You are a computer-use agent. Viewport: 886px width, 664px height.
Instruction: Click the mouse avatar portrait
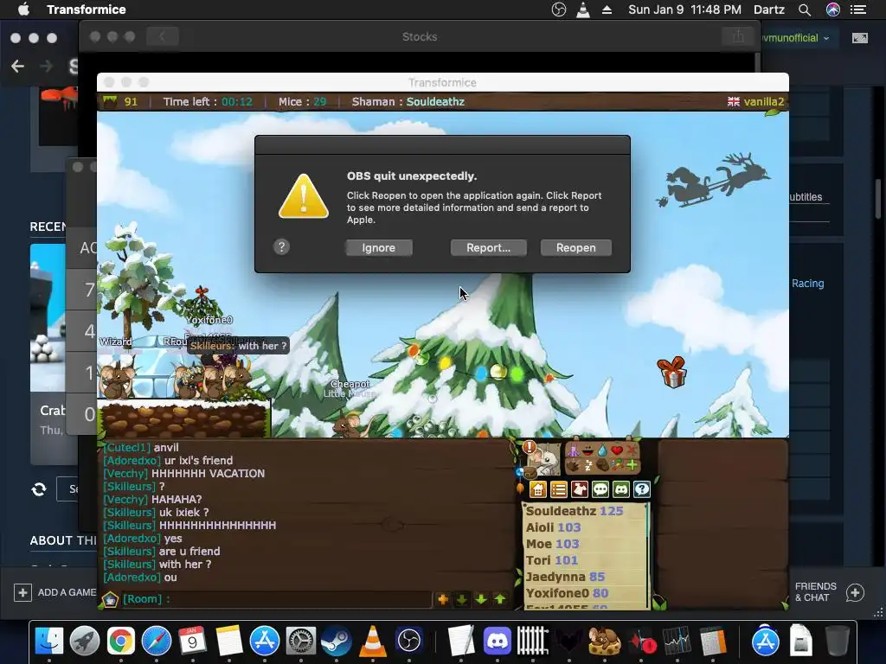click(543, 461)
